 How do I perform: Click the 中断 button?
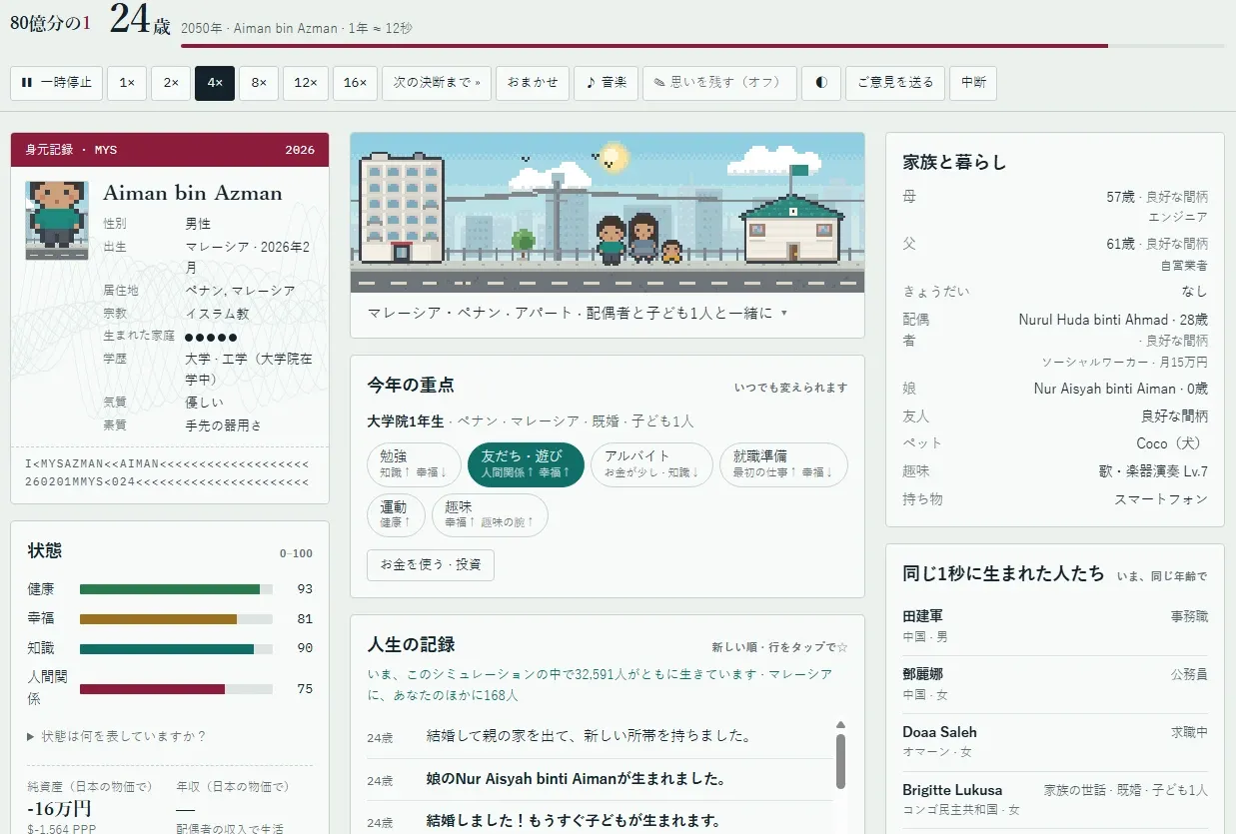click(x=973, y=83)
